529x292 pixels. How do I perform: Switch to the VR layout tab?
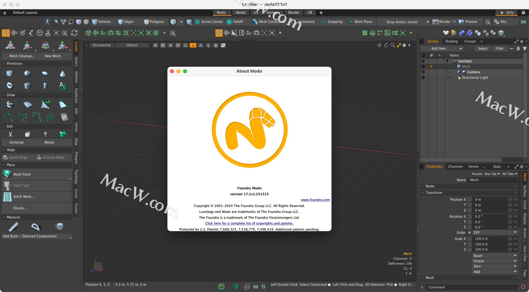(x=310, y=13)
